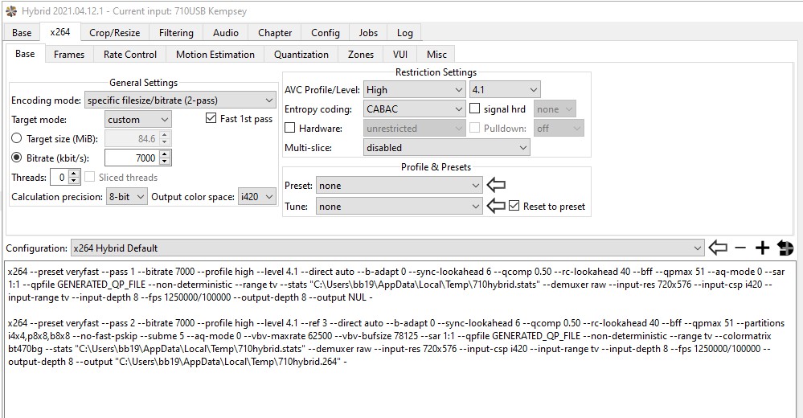Image resolution: width=803 pixels, height=418 pixels.
Task: Open the Frames sub-tab
Action: (69, 55)
